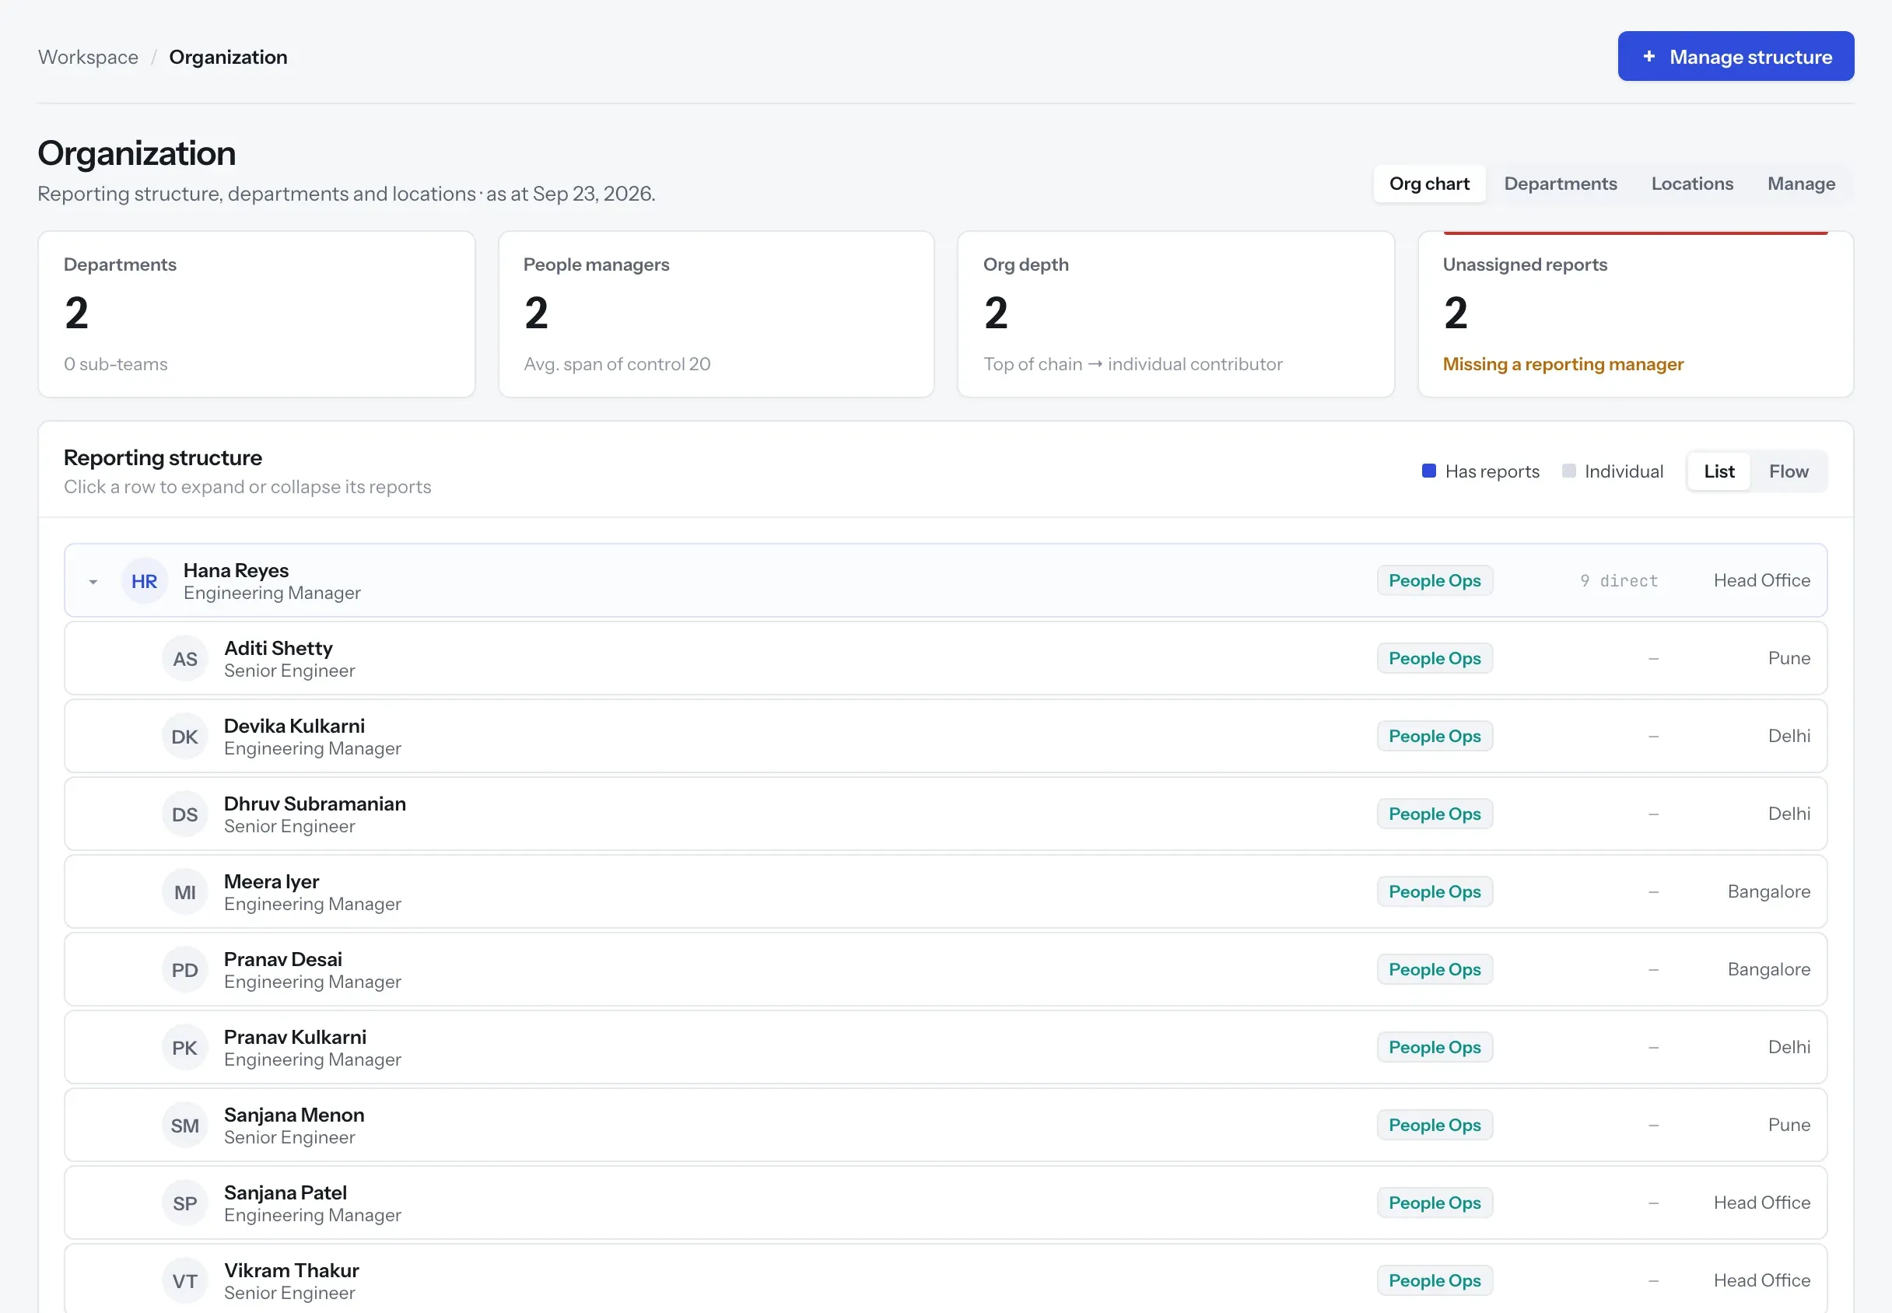Screen dimensions: 1892x1313
Task: Open the Unassigned reports summary card
Action: click(x=1635, y=314)
